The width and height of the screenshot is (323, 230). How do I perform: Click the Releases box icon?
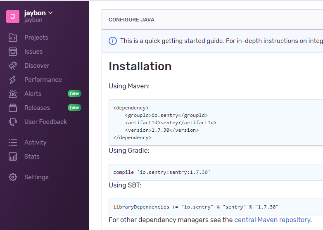tap(13, 108)
